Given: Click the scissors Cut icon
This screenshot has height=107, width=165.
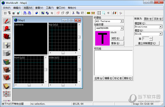Looking at the screenshot, I should pos(73,13).
